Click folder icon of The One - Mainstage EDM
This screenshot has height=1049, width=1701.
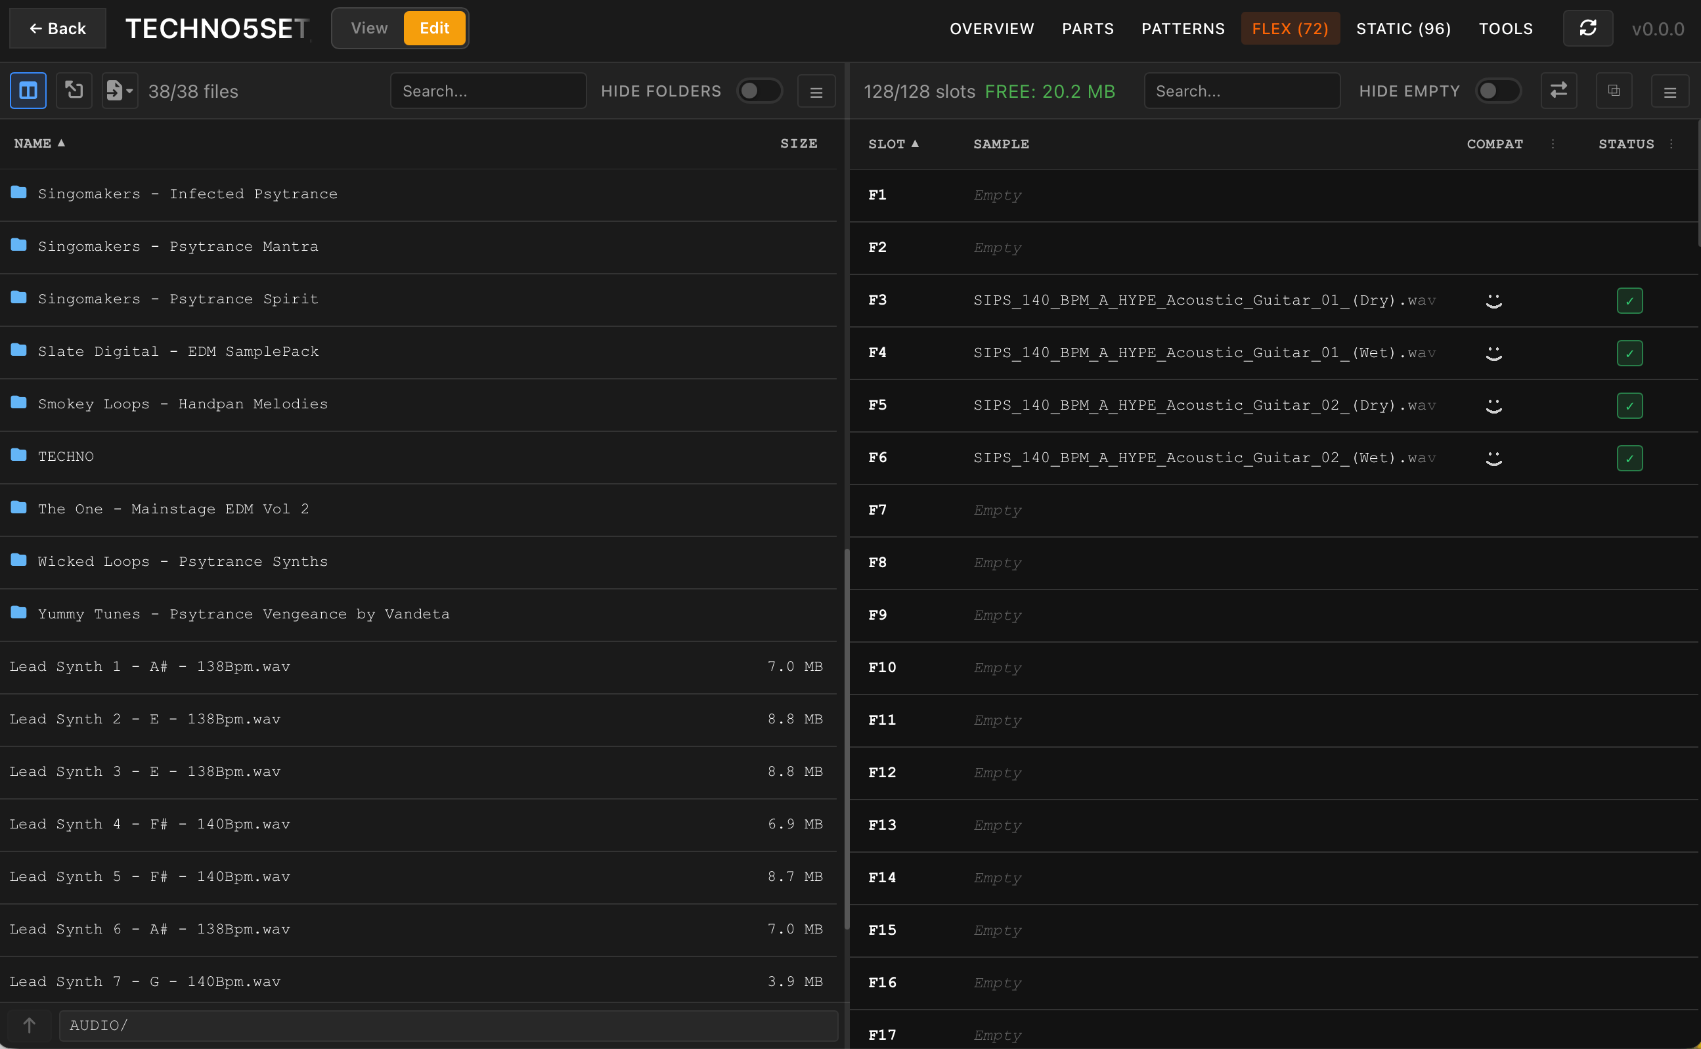[19, 507]
